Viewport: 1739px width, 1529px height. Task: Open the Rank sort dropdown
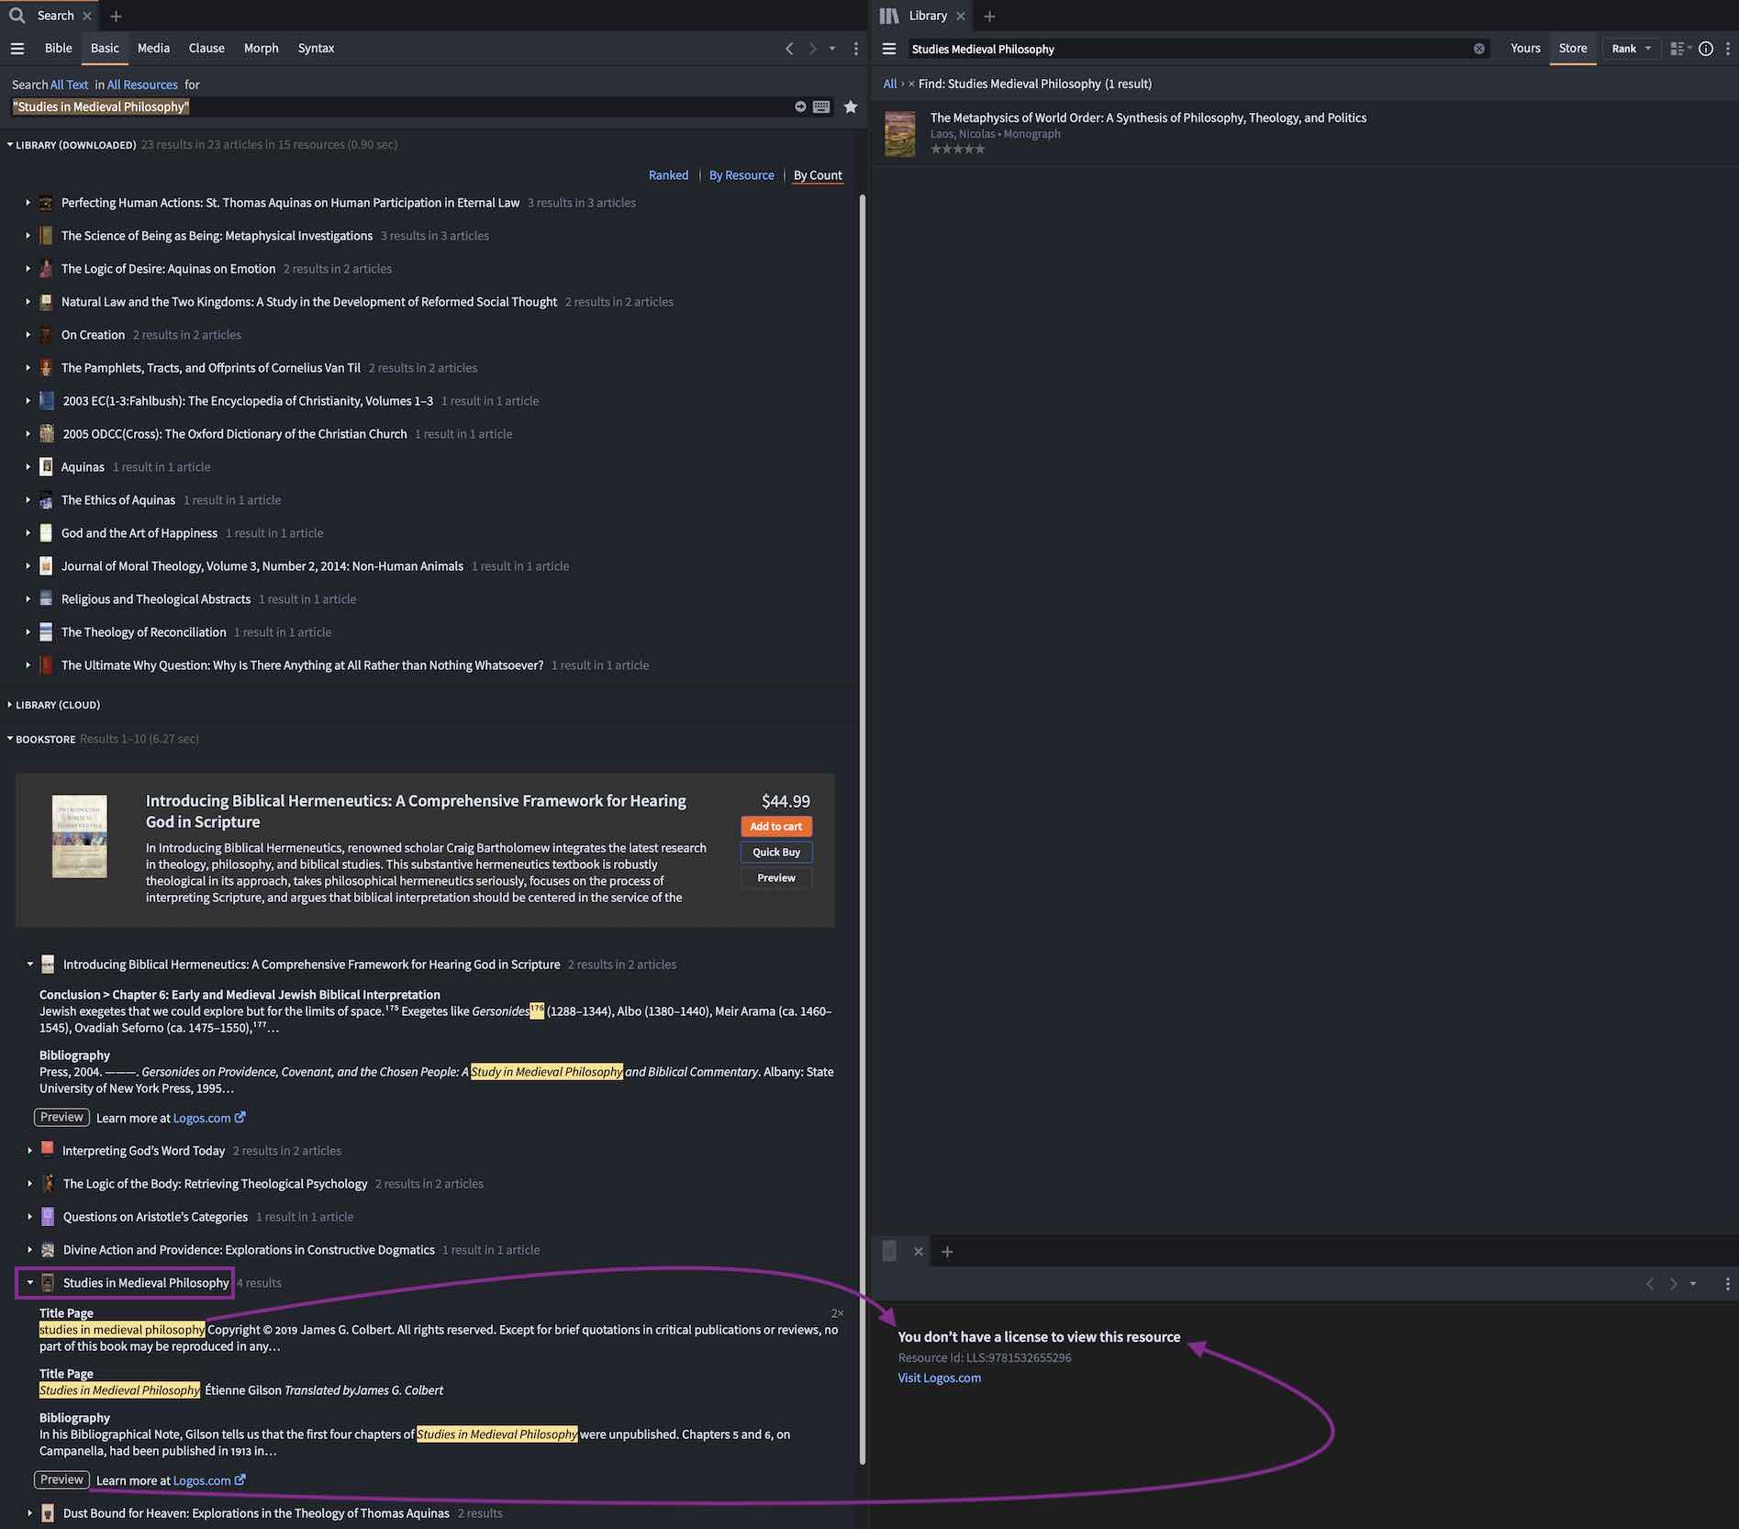click(x=1632, y=49)
